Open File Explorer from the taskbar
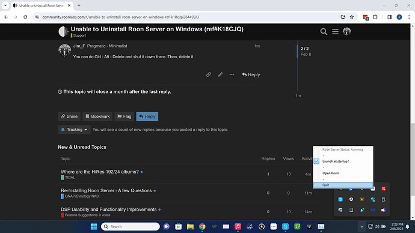The height and width of the screenshot is (233, 415). (190, 226)
